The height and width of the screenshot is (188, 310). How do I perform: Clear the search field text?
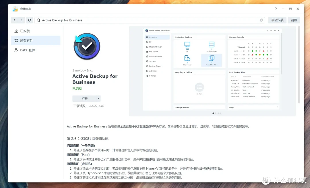(261, 20)
